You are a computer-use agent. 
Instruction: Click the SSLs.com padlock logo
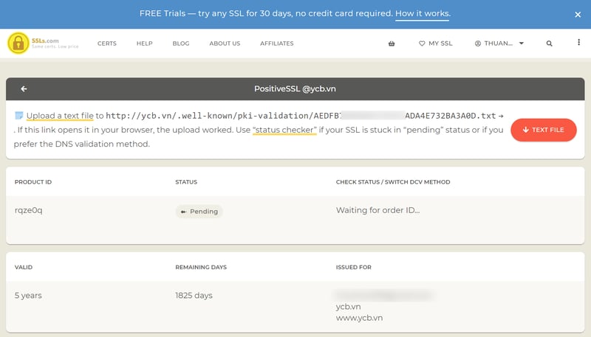point(18,44)
